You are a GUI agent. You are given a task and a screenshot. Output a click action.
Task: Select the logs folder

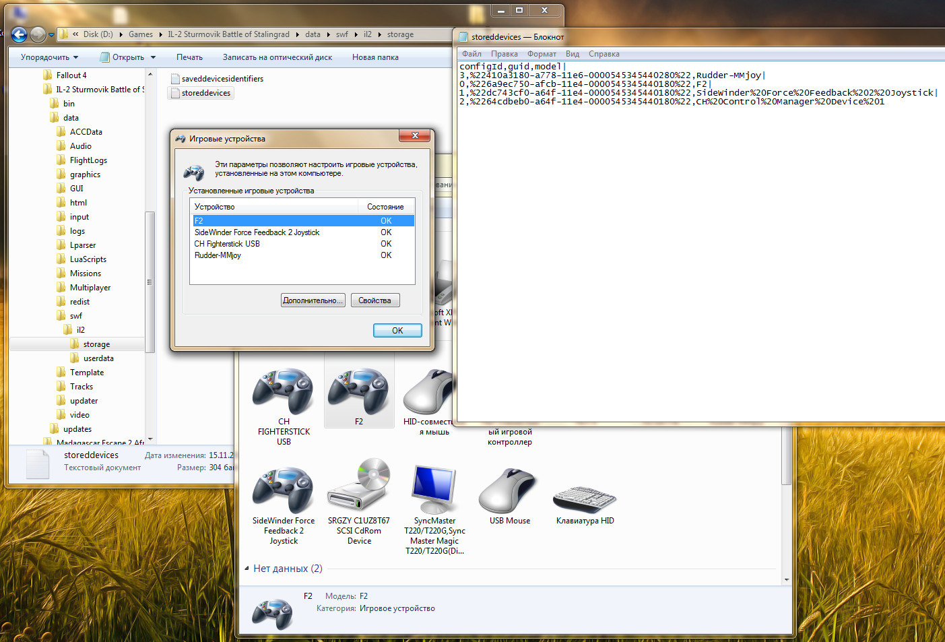(x=71, y=231)
